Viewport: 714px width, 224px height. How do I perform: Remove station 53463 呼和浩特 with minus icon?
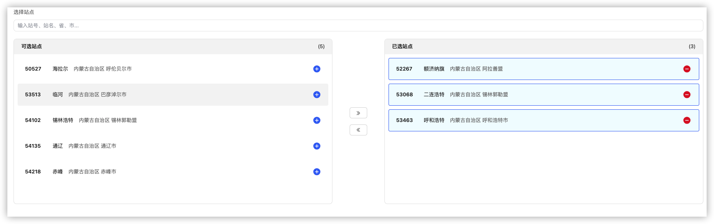coord(687,120)
